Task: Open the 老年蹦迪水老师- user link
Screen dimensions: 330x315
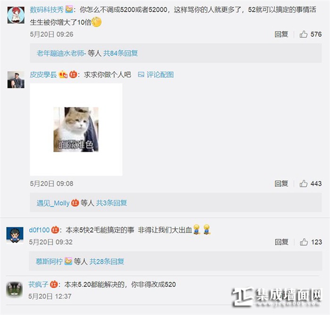Action: [x=61, y=53]
